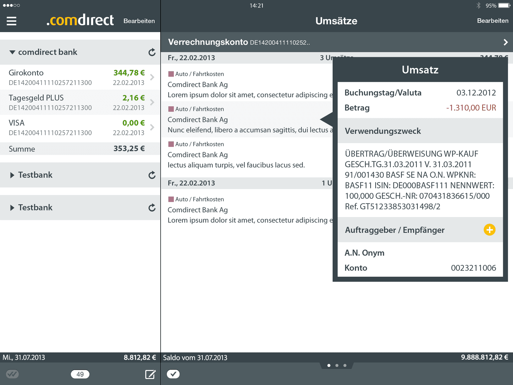Open the hamburger menu
The height and width of the screenshot is (385, 513).
tap(11, 21)
